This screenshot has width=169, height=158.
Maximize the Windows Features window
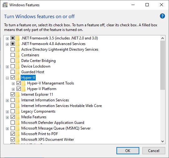coord(147,5)
